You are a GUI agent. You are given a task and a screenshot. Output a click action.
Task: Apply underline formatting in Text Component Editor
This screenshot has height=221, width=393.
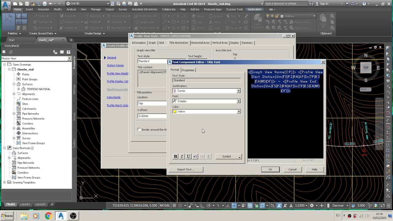[189, 157]
